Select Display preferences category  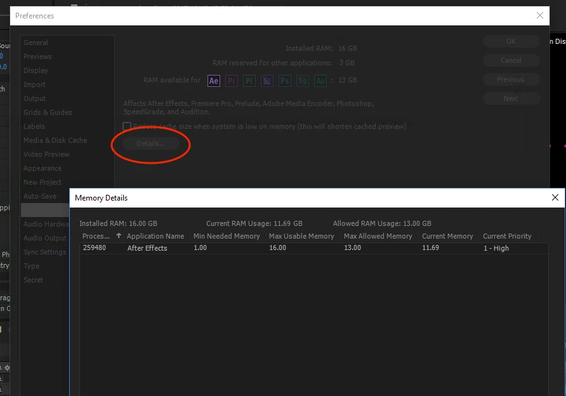point(36,70)
